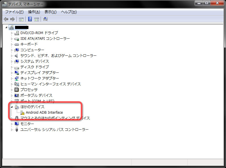Image resolution: width=226 pixels, height=168 pixels.
Task: Select the ヒューマン インターフェイス デバイス label
Action: [x=51, y=84]
